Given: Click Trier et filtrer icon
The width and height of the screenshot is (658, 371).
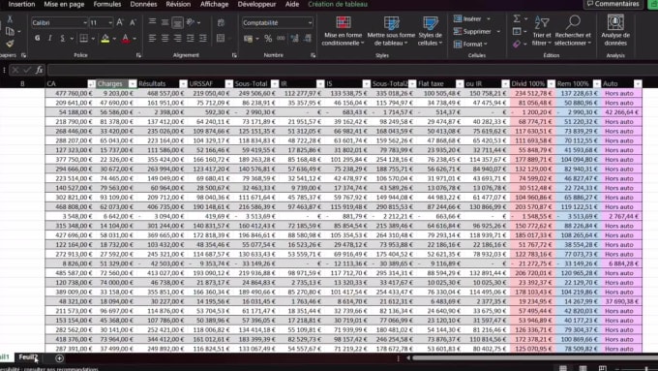Looking at the screenshot, I should [x=542, y=22].
